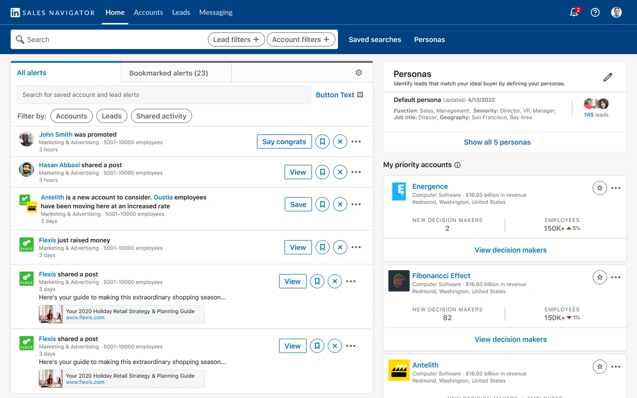Click the search magnifier icon
The height and width of the screenshot is (398, 637).
[x=20, y=39]
